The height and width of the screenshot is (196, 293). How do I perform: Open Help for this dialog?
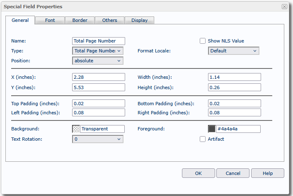click(267, 173)
